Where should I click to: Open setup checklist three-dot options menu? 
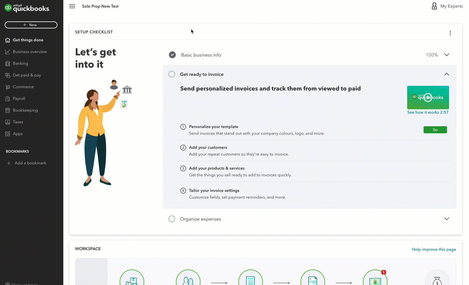coord(450,33)
